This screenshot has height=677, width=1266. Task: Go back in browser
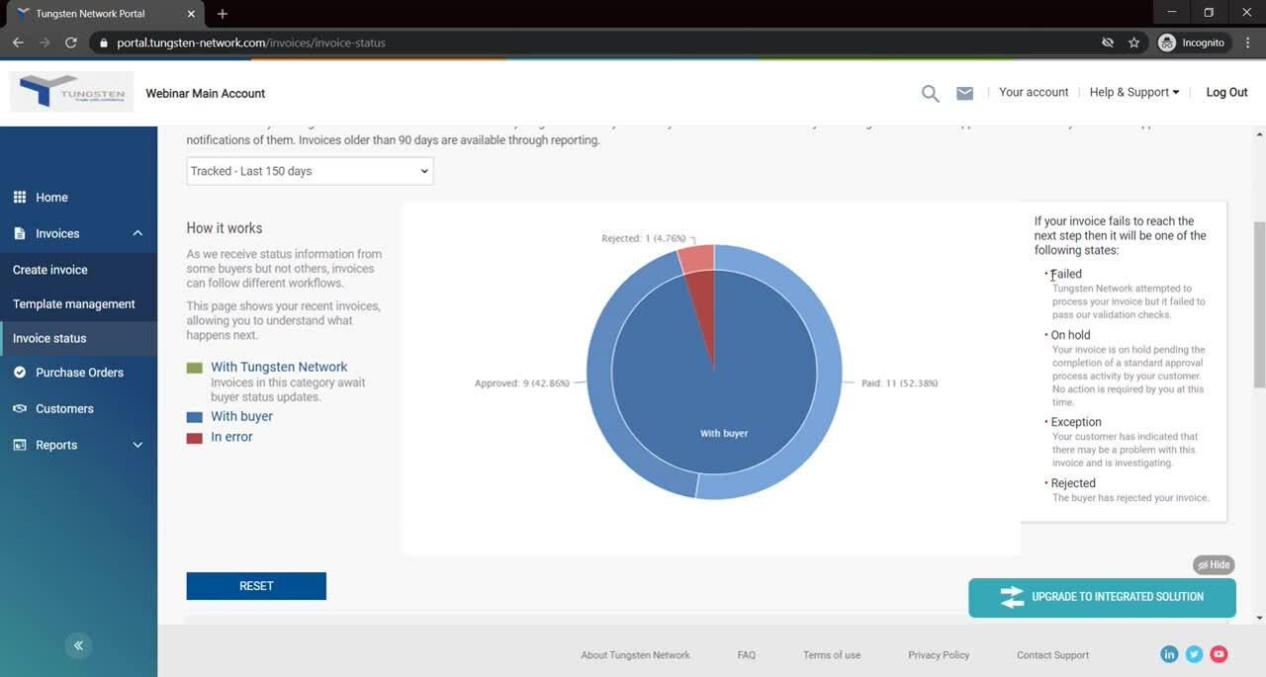click(18, 42)
